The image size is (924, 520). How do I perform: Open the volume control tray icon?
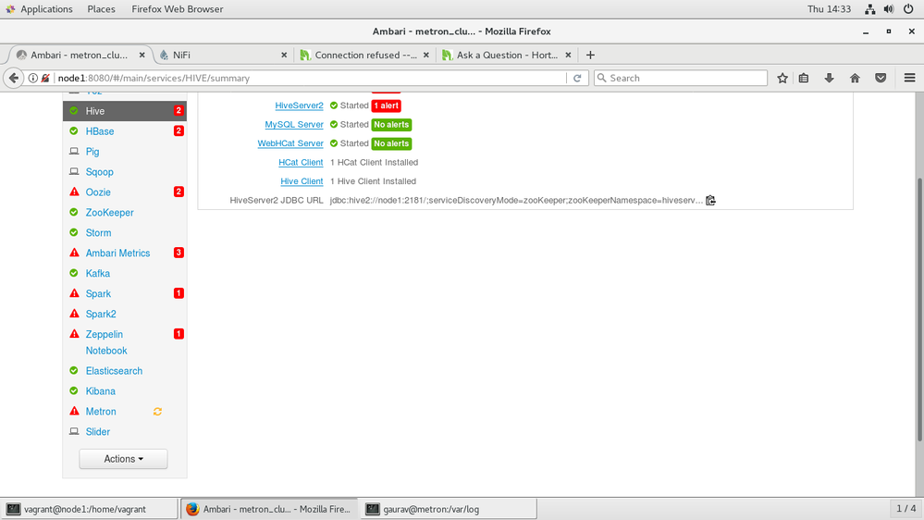click(x=889, y=9)
